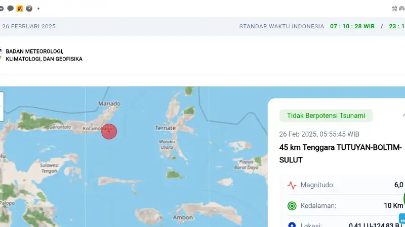
Task: Click the red Magnitudo pulse icon
Action: click(x=292, y=185)
